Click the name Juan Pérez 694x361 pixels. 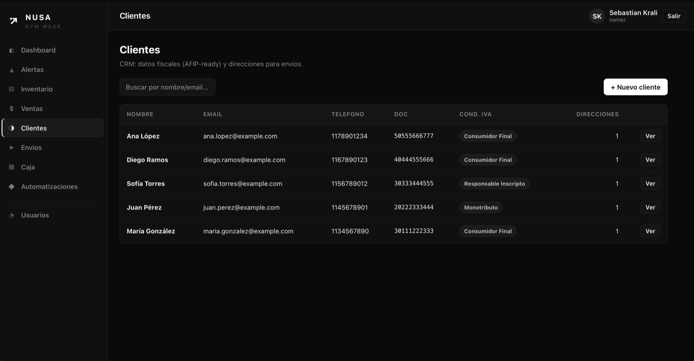coord(144,207)
